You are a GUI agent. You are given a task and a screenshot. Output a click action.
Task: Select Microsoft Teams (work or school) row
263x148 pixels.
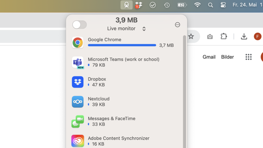tap(124, 59)
